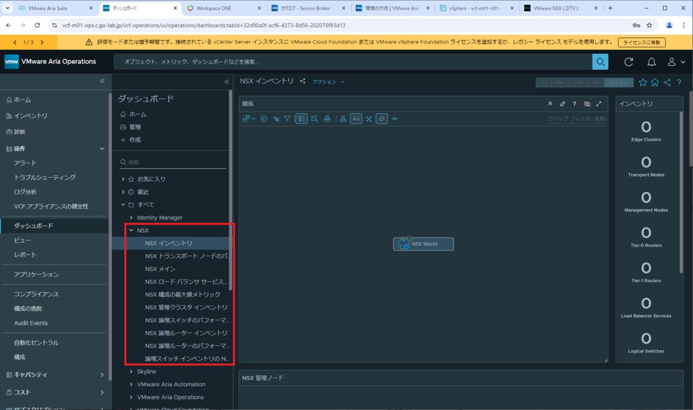
Task: Click the refresh icon in header
Action: [x=629, y=62]
